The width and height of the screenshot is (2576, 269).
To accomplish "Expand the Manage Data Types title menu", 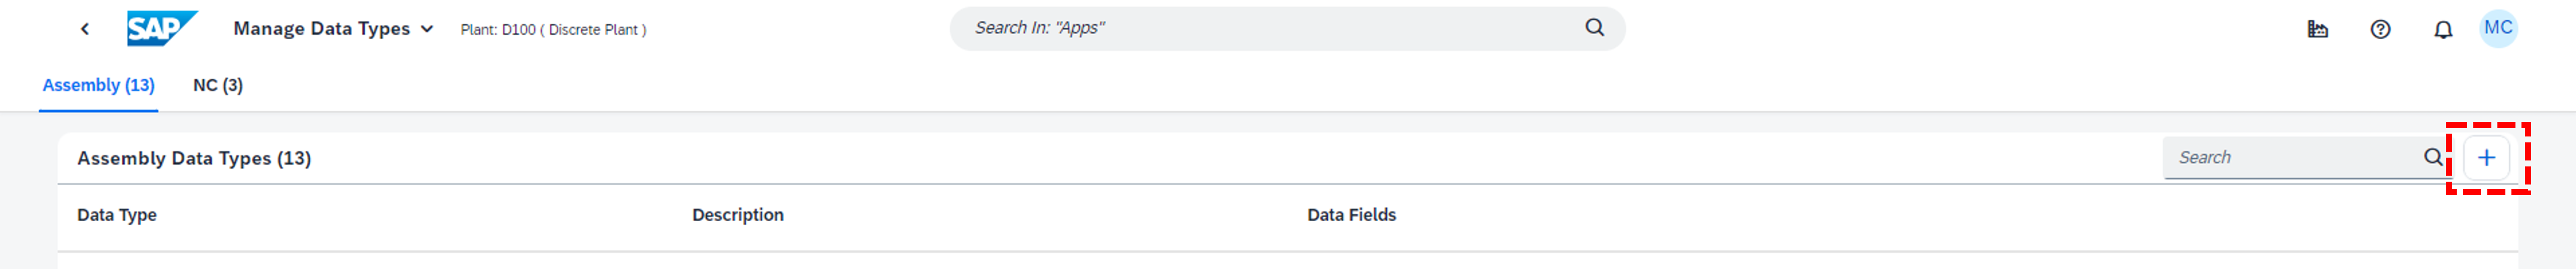I will (427, 29).
